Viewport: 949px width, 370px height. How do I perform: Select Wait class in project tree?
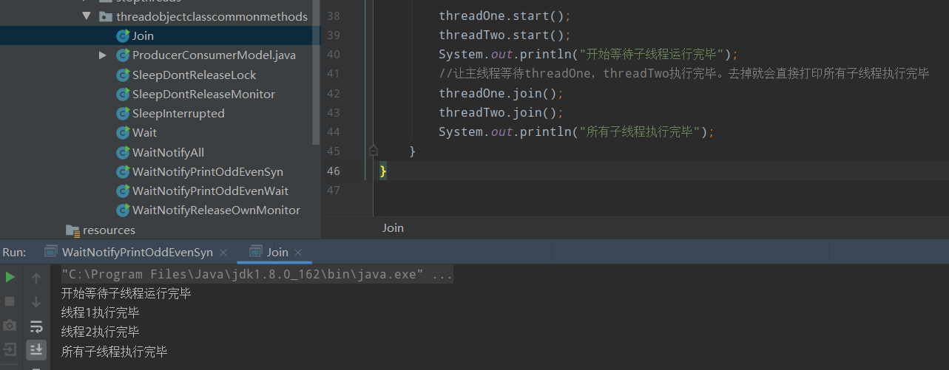tap(144, 132)
